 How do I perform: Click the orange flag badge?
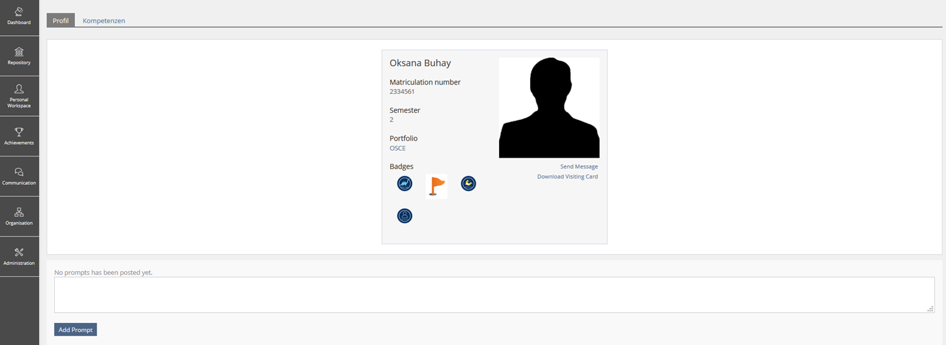click(x=436, y=186)
